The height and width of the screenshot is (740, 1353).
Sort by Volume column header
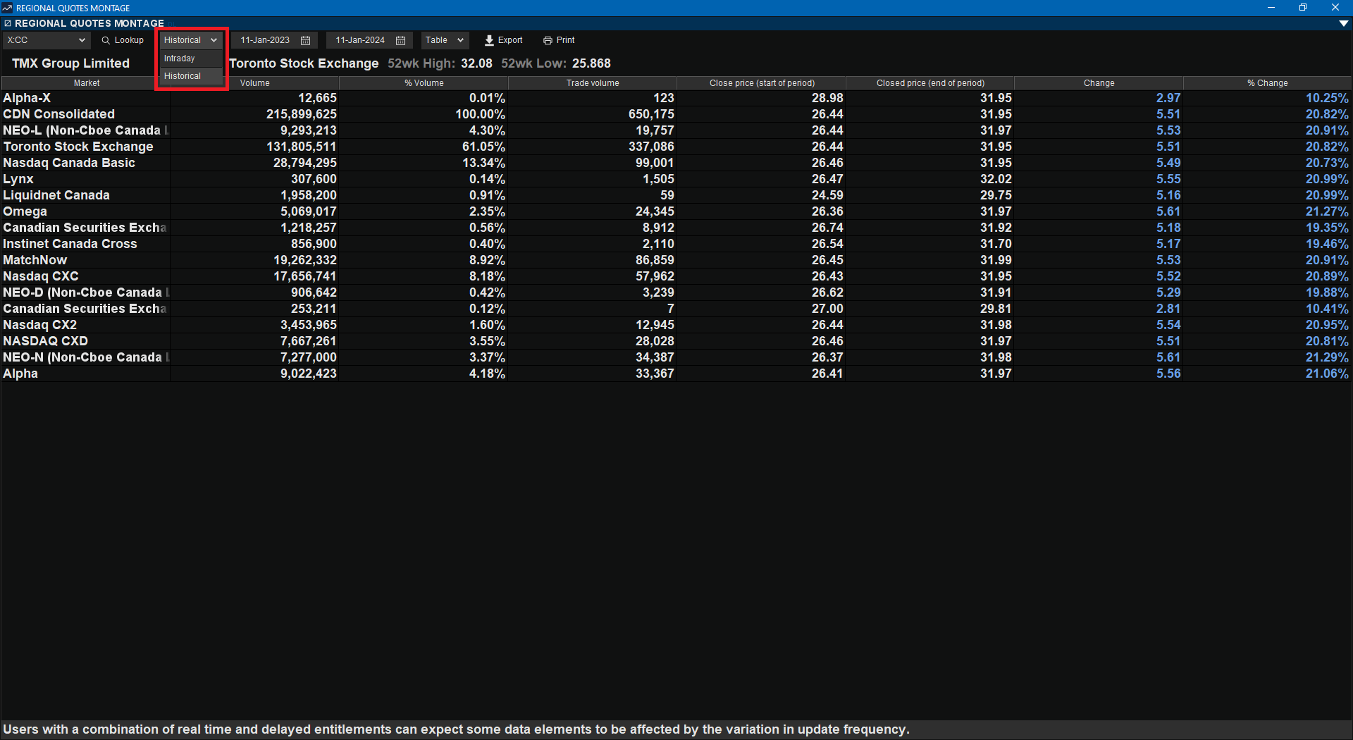point(254,83)
